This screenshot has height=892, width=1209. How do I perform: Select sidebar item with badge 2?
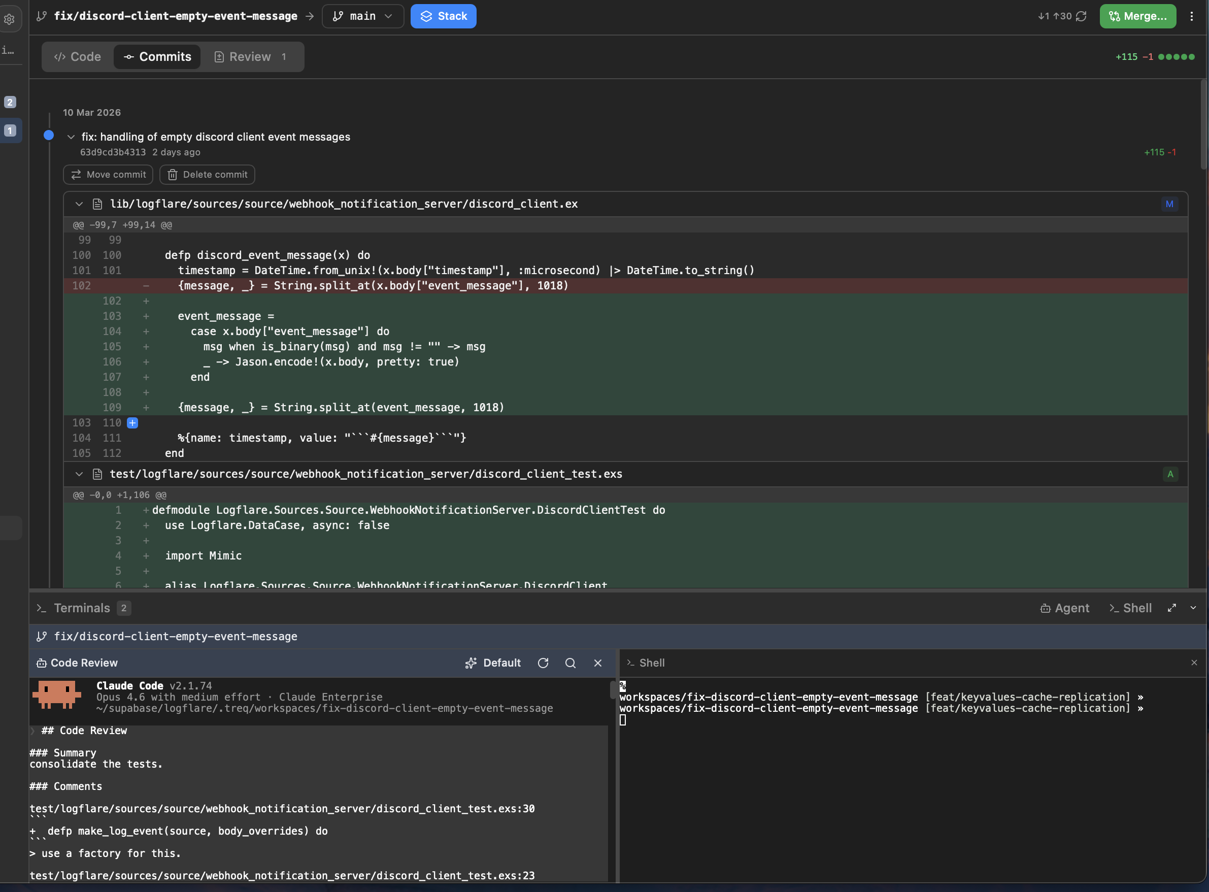[10, 102]
